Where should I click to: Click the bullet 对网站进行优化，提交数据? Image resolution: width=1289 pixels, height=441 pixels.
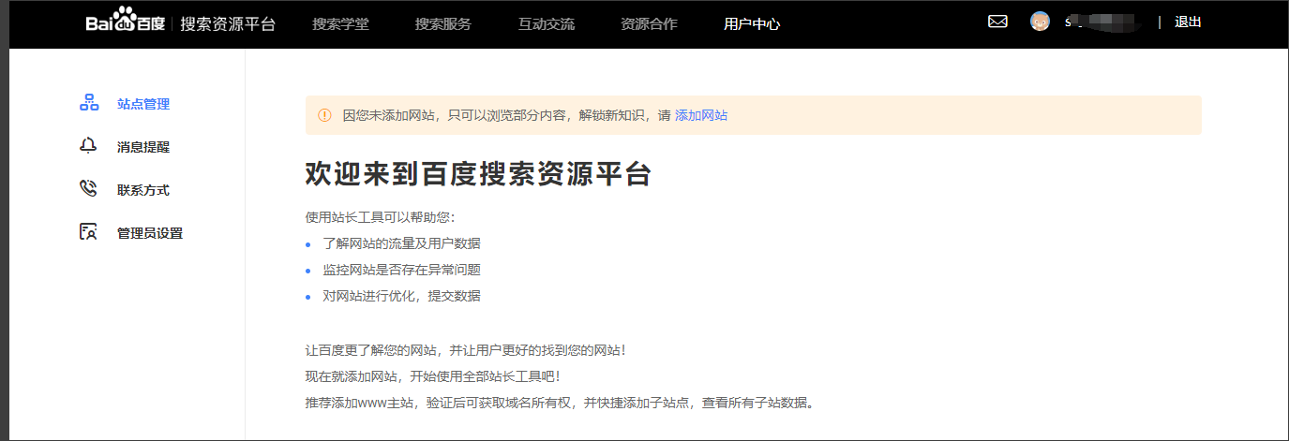[x=401, y=295]
